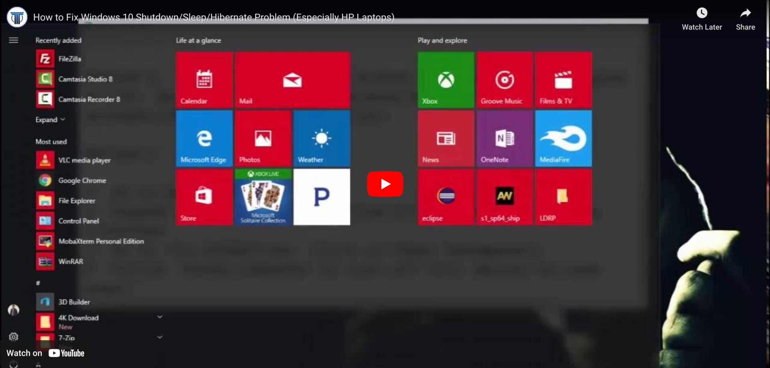Open Microsoft Edge tile
This screenshot has width=770, height=368.
204,138
